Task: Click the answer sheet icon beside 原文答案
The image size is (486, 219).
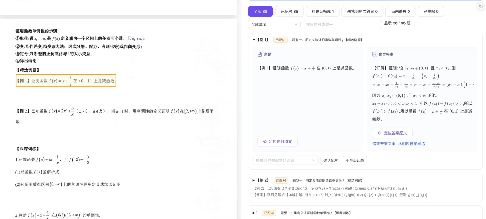Action: 374,54
